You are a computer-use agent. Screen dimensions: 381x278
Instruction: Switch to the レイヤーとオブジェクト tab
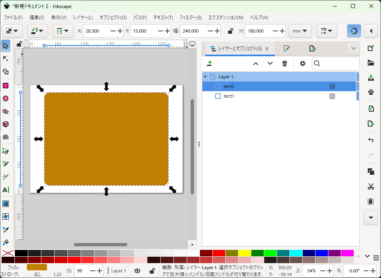(240, 49)
